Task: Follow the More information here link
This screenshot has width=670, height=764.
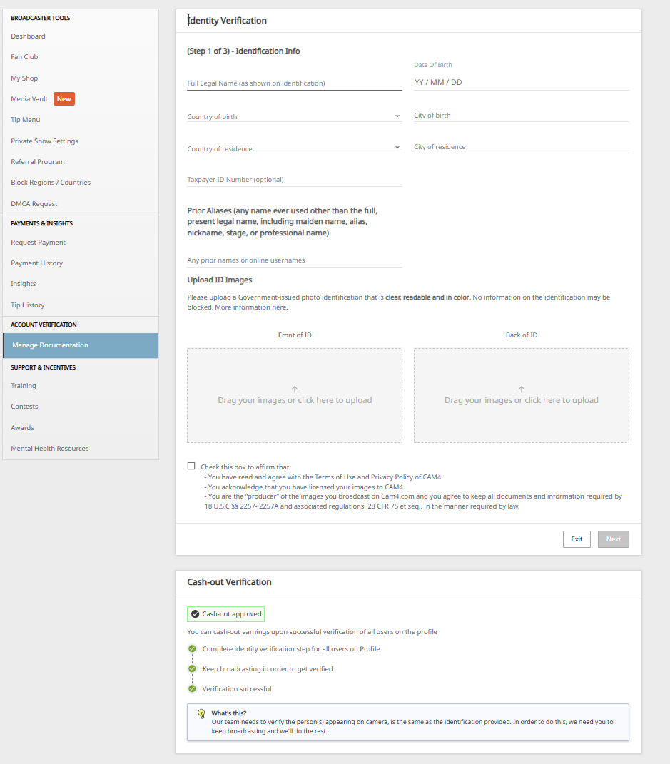Action: (x=251, y=307)
